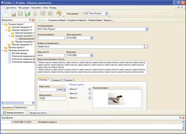
Task: Open the Мои данные menu
Action: [x=24, y=8]
